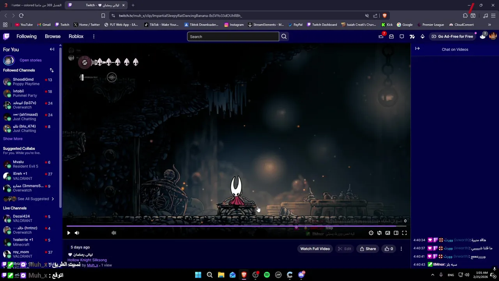This screenshot has height=281, width=499.
Task: Toggle theatre mode in the player
Action: pyautogui.click(x=396, y=233)
